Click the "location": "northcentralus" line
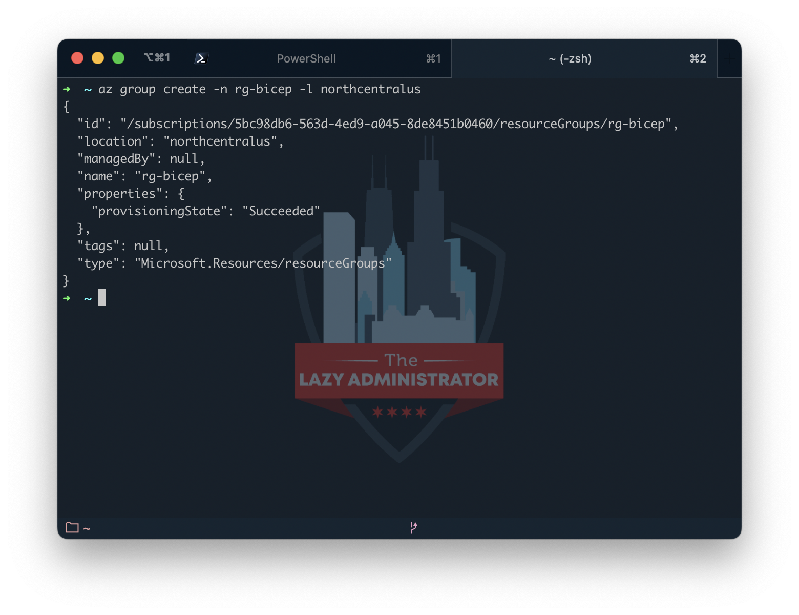The width and height of the screenshot is (799, 615). [180, 141]
